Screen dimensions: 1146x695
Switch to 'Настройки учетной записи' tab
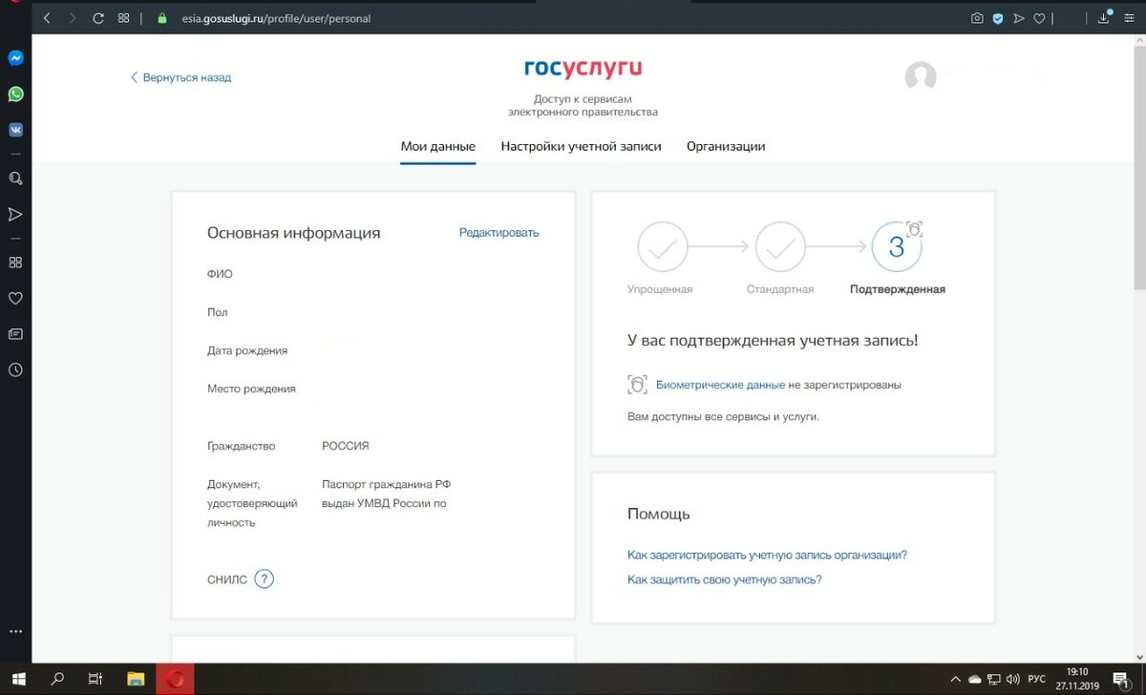point(581,146)
